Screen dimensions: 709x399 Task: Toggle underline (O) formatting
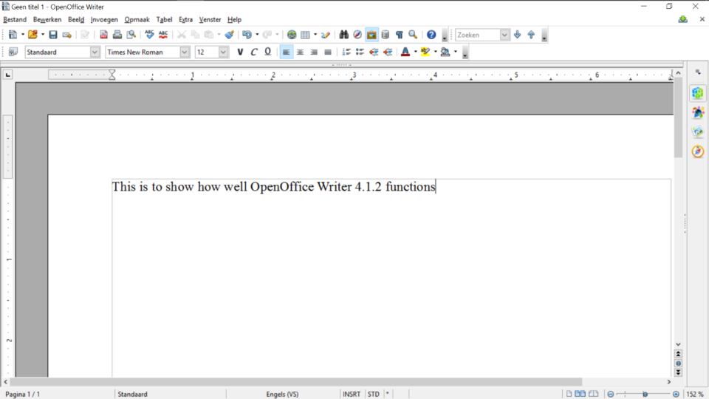(x=267, y=52)
